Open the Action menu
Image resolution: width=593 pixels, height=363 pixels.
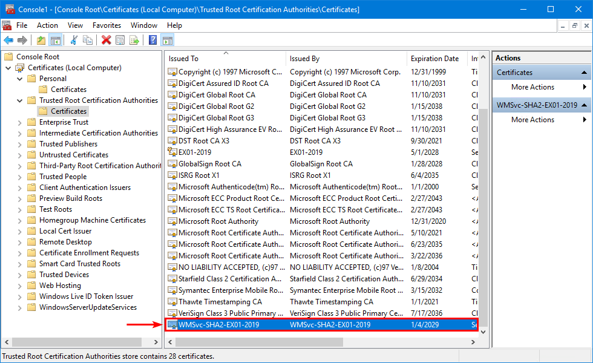pos(47,25)
